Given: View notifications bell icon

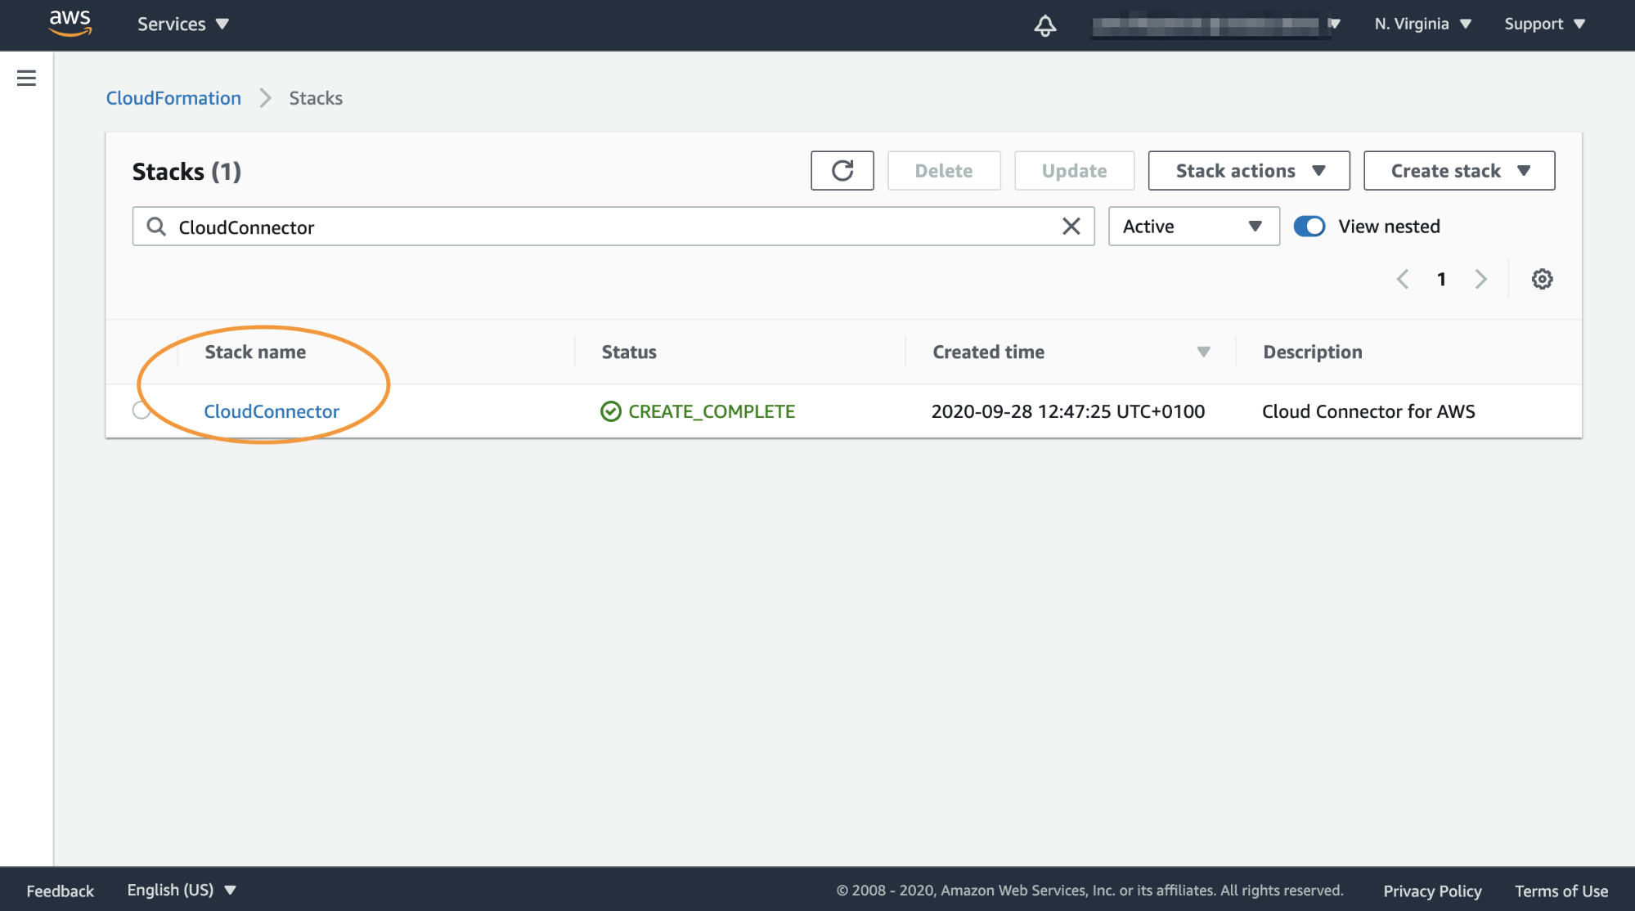Looking at the screenshot, I should click(1044, 25).
